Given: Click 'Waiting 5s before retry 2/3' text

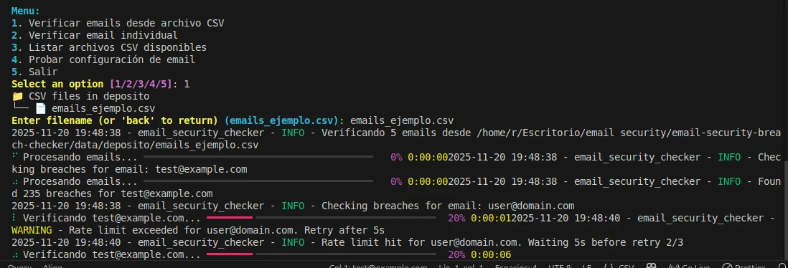Looking at the screenshot, I should (x=606, y=242).
